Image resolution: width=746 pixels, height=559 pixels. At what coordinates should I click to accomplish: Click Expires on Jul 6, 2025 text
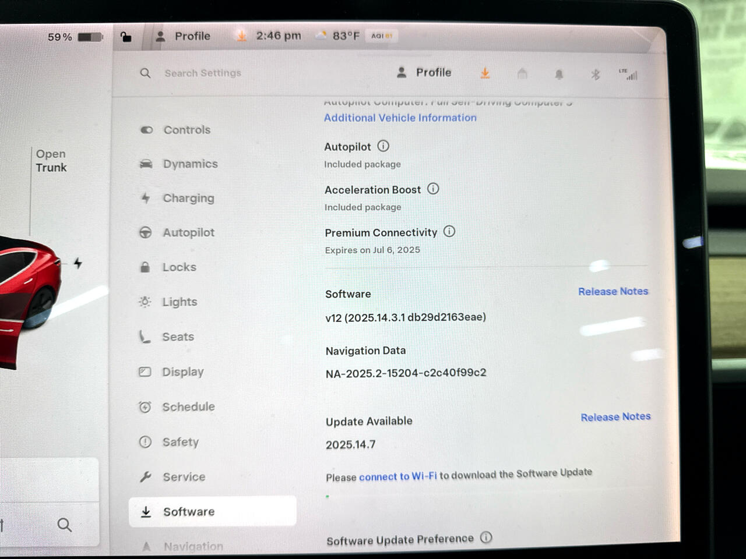click(x=372, y=250)
